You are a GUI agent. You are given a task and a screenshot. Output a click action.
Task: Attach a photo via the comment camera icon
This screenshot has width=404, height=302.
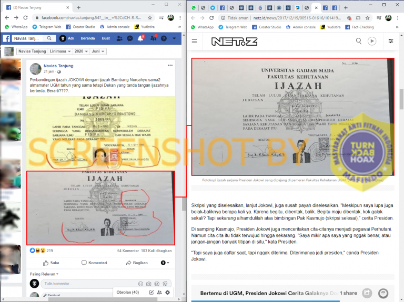[149, 284]
